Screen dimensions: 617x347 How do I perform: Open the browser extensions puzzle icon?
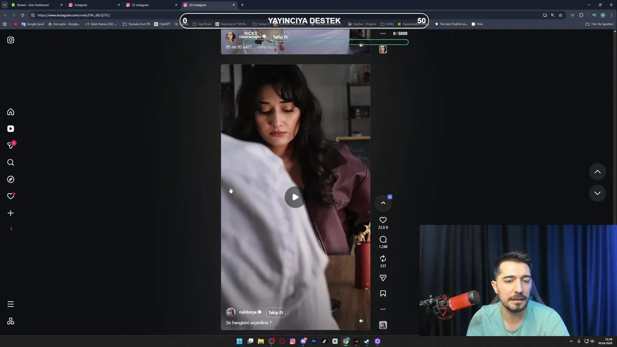click(x=581, y=15)
